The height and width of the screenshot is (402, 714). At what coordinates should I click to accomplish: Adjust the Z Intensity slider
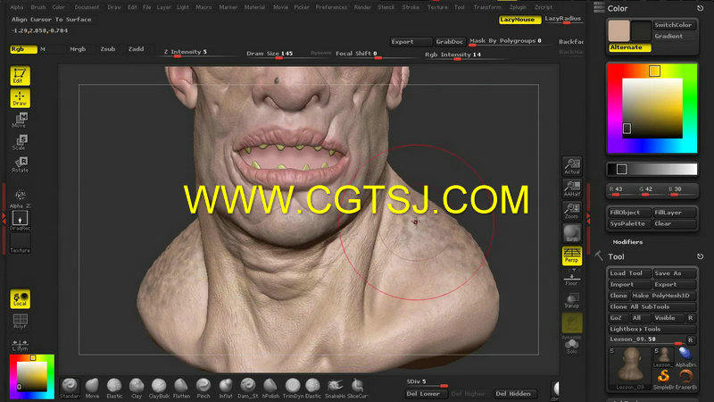point(199,53)
